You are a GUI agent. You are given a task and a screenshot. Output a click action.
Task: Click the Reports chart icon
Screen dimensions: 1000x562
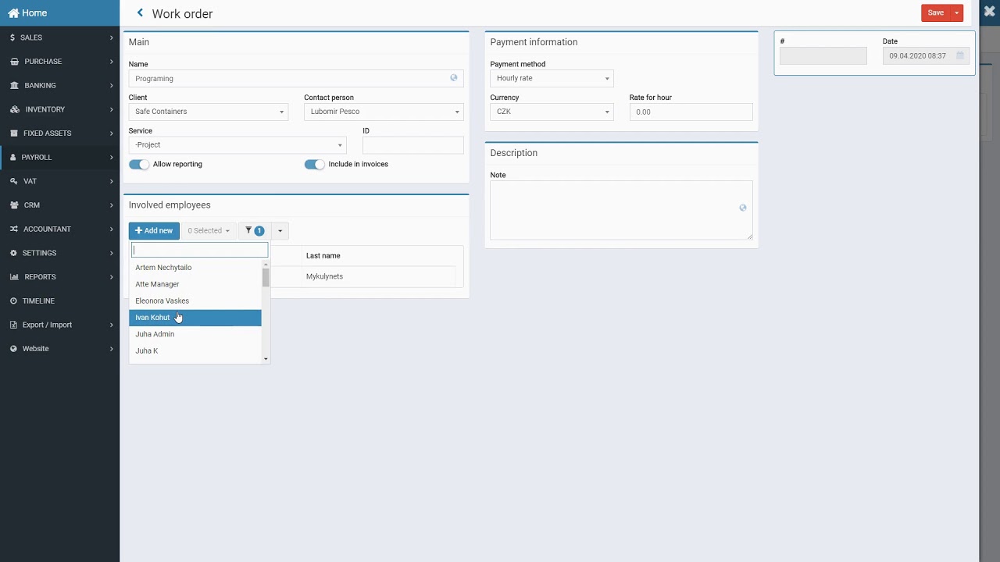coord(14,277)
